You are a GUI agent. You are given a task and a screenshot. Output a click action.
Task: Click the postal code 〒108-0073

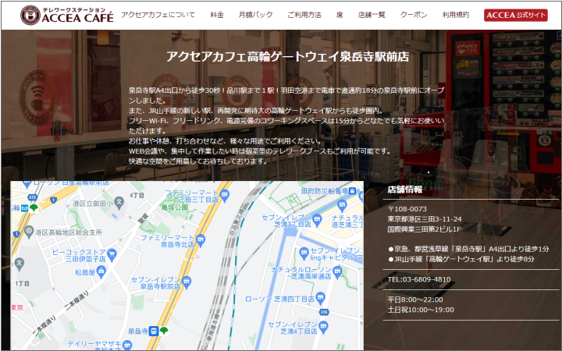pos(407,209)
